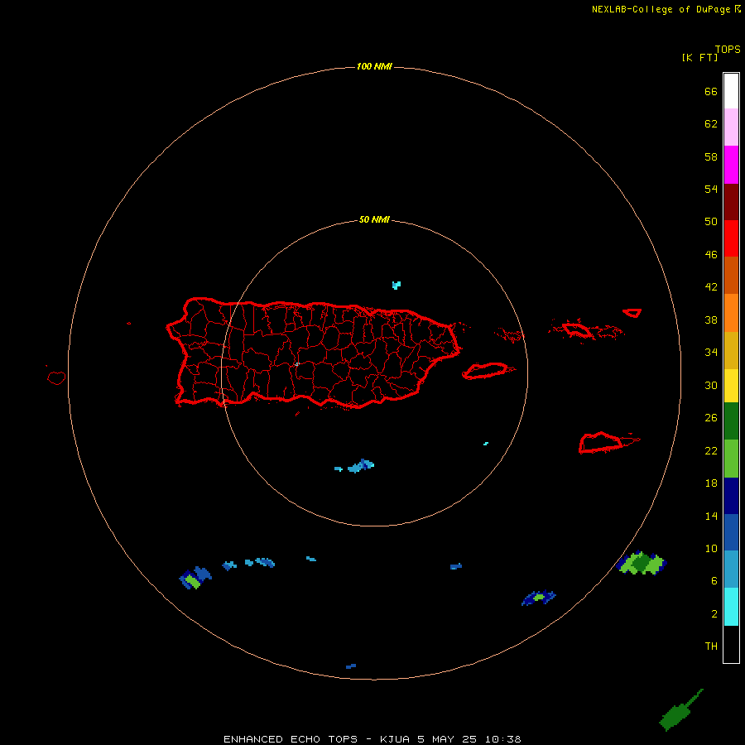
Task: Click the large green echo cluster on 100 NMI ring
Action: (x=642, y=563)
